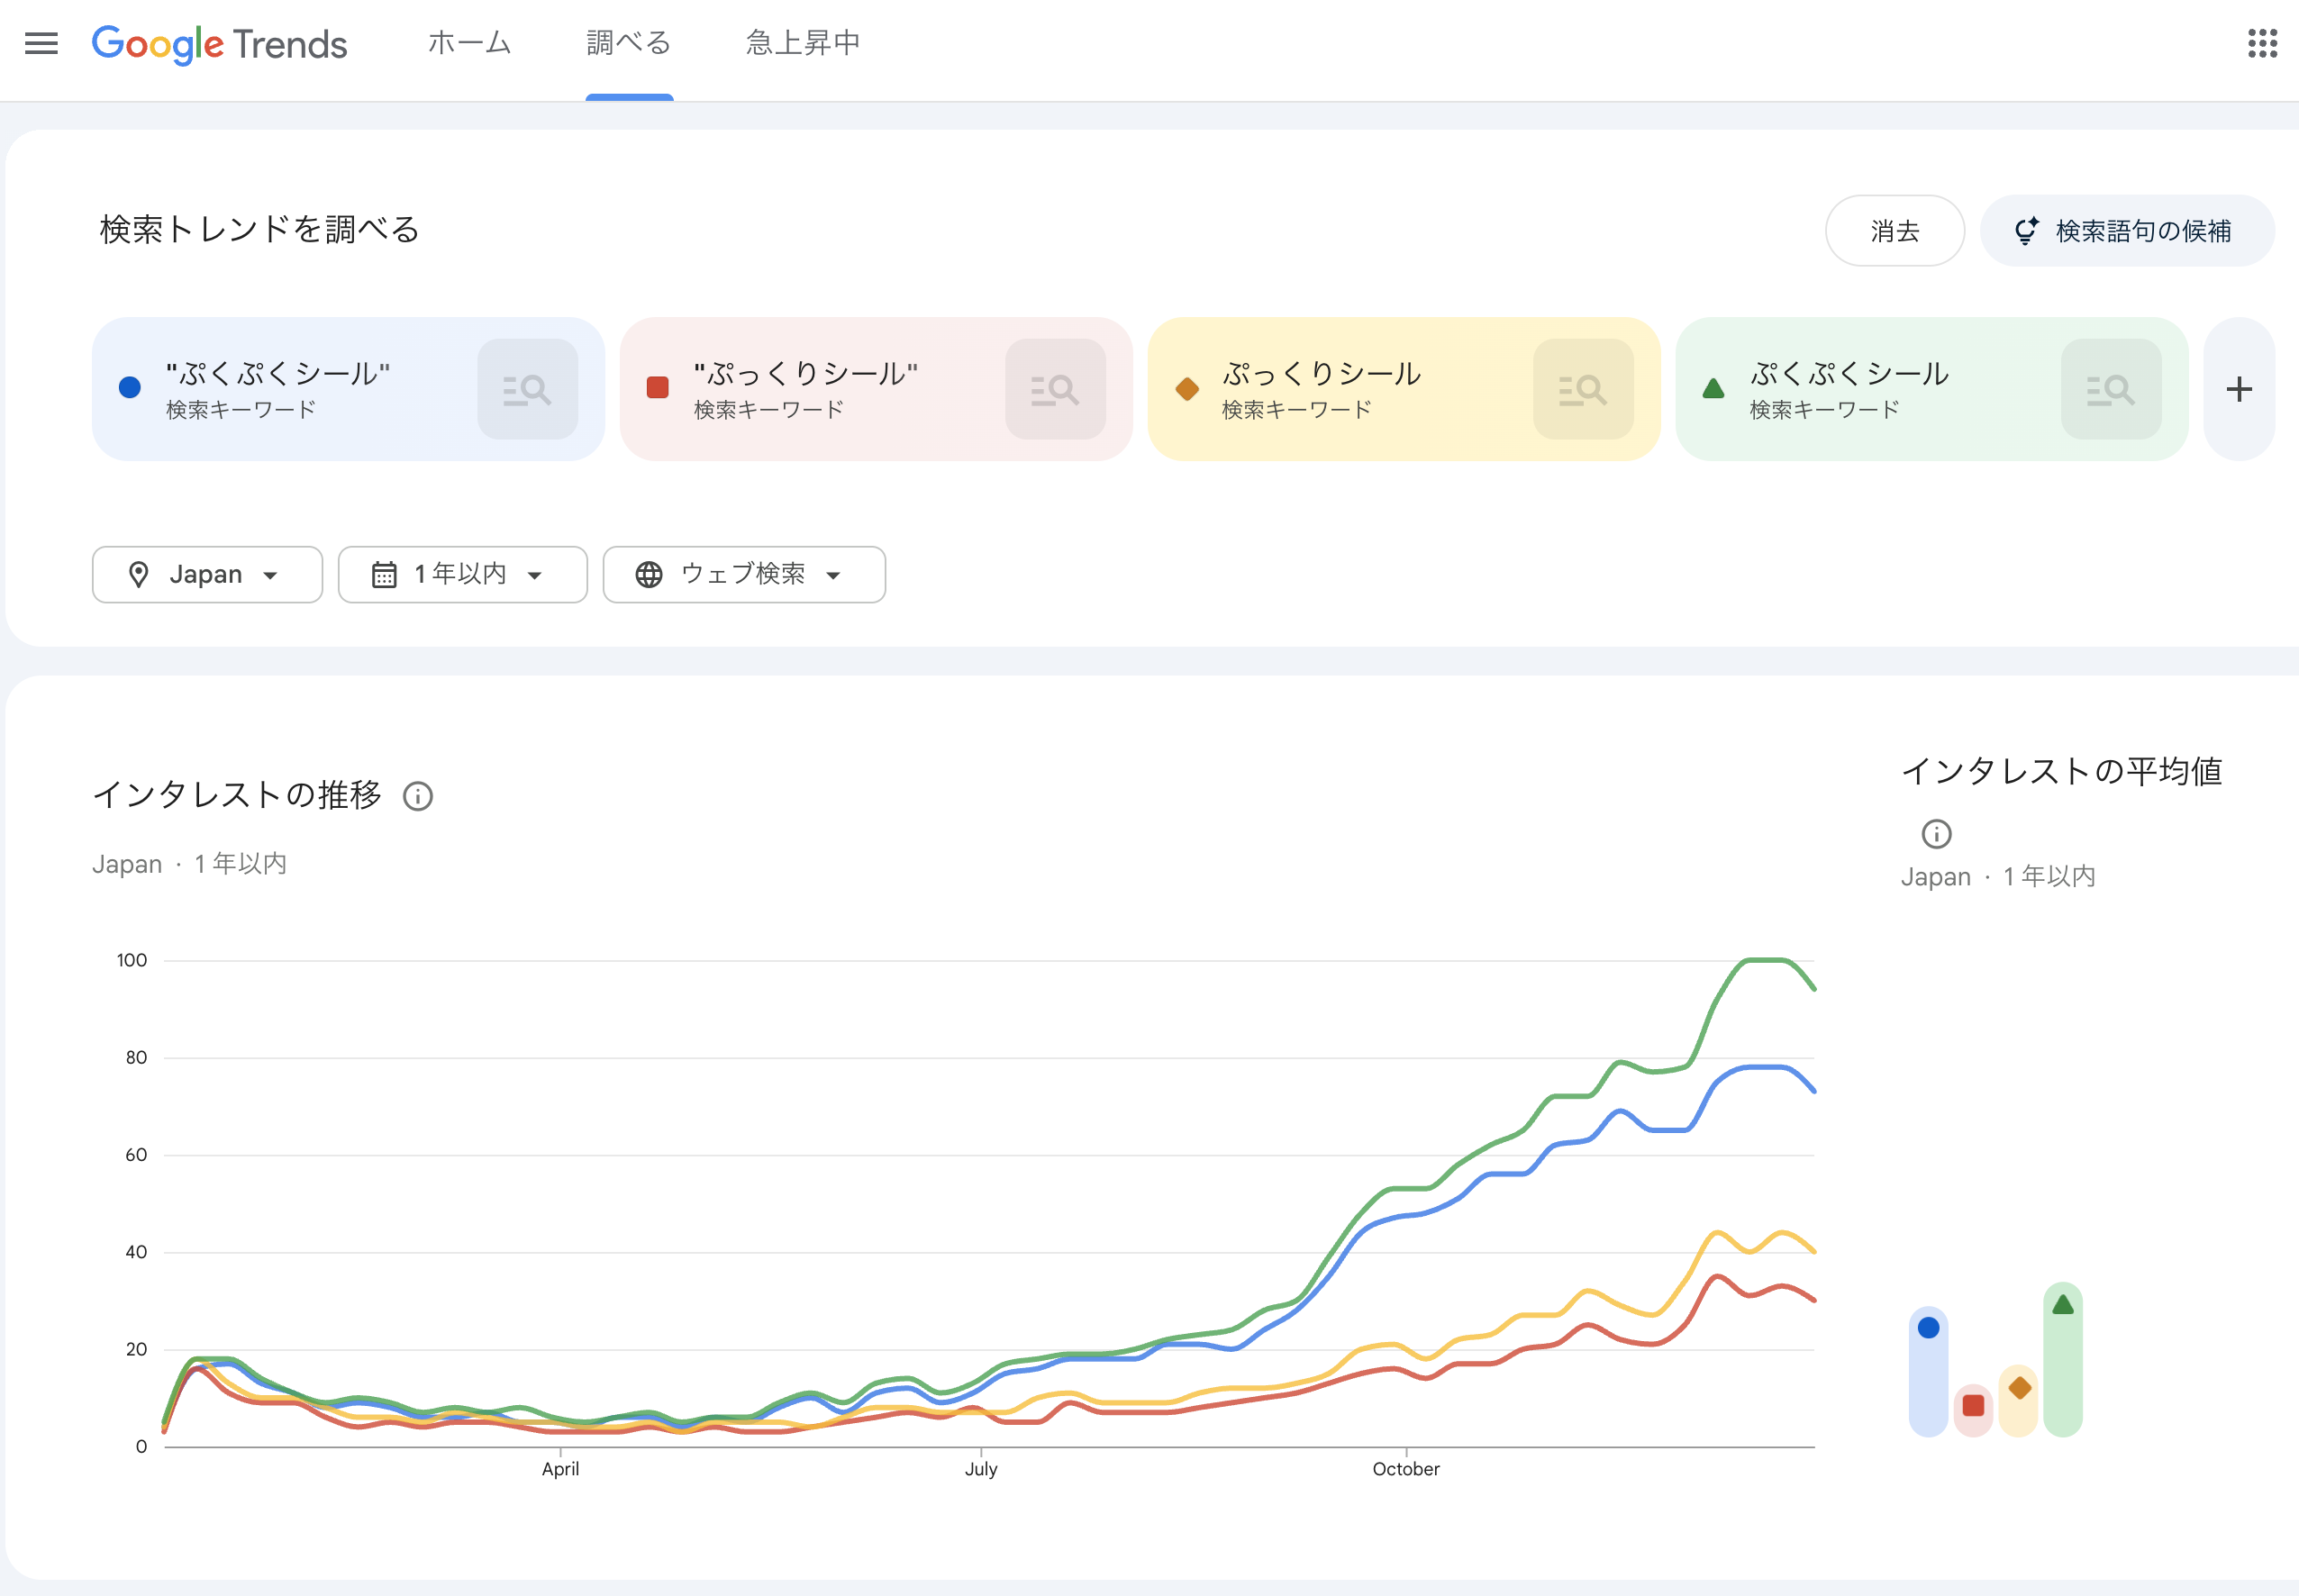This screenshot has height=1596, width=2299.
Task: Open 検索語句の候補 suggestions button
Action: click(2126, 231)
